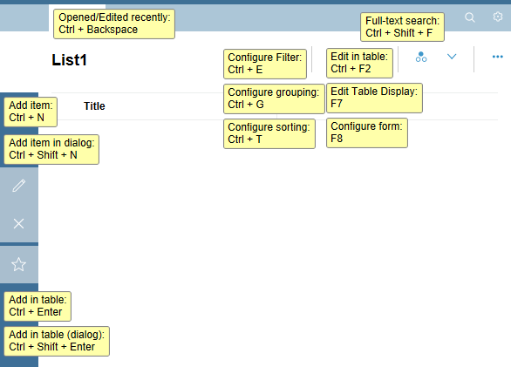Click the Title column header
This screenshot has height=367, width=511.
coord(94,106)
